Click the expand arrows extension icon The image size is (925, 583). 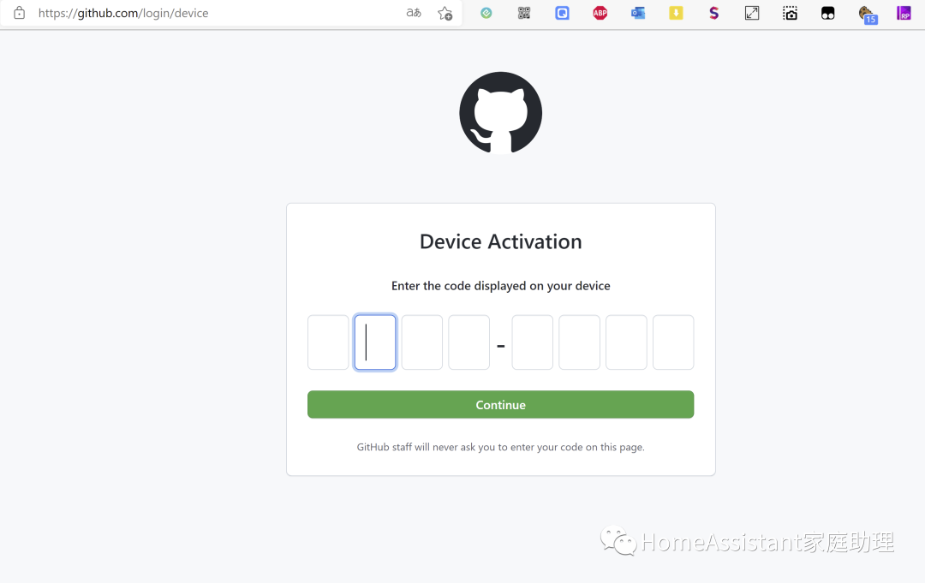tap(752, 13)
